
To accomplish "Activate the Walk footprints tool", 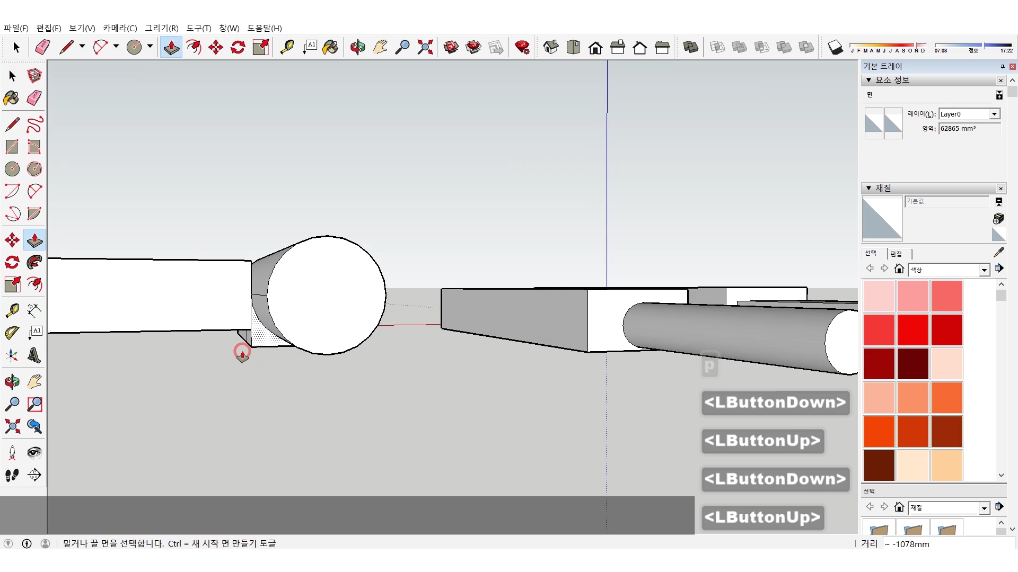I will [12, 475].
